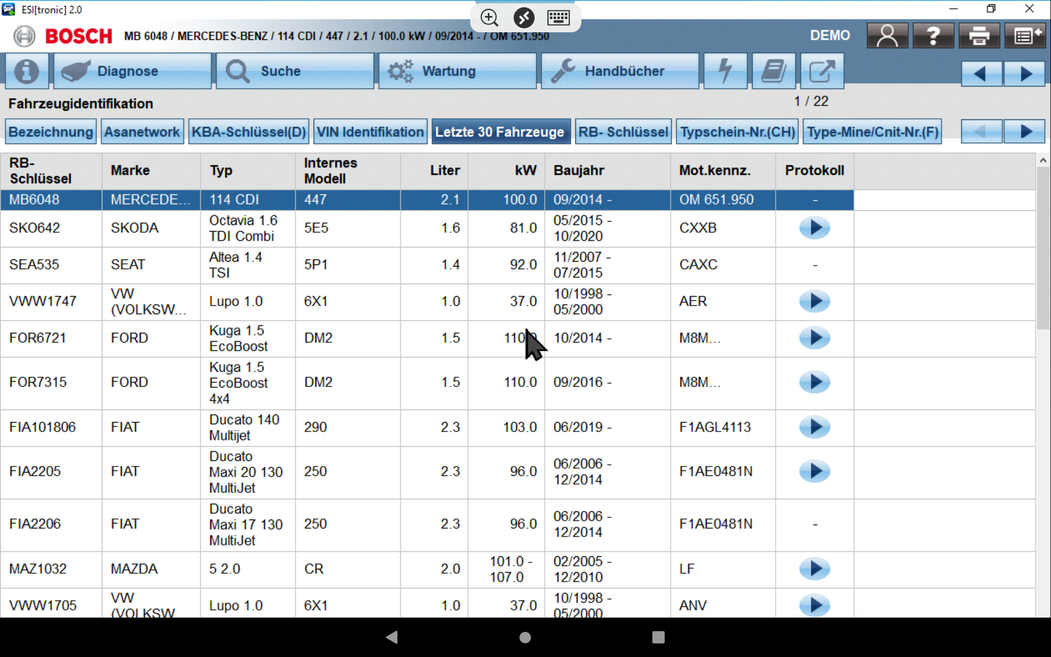Screen dimensions: 1051x657
Task: Click the zoom-in magnifier icon
Action: coord(489,18)
